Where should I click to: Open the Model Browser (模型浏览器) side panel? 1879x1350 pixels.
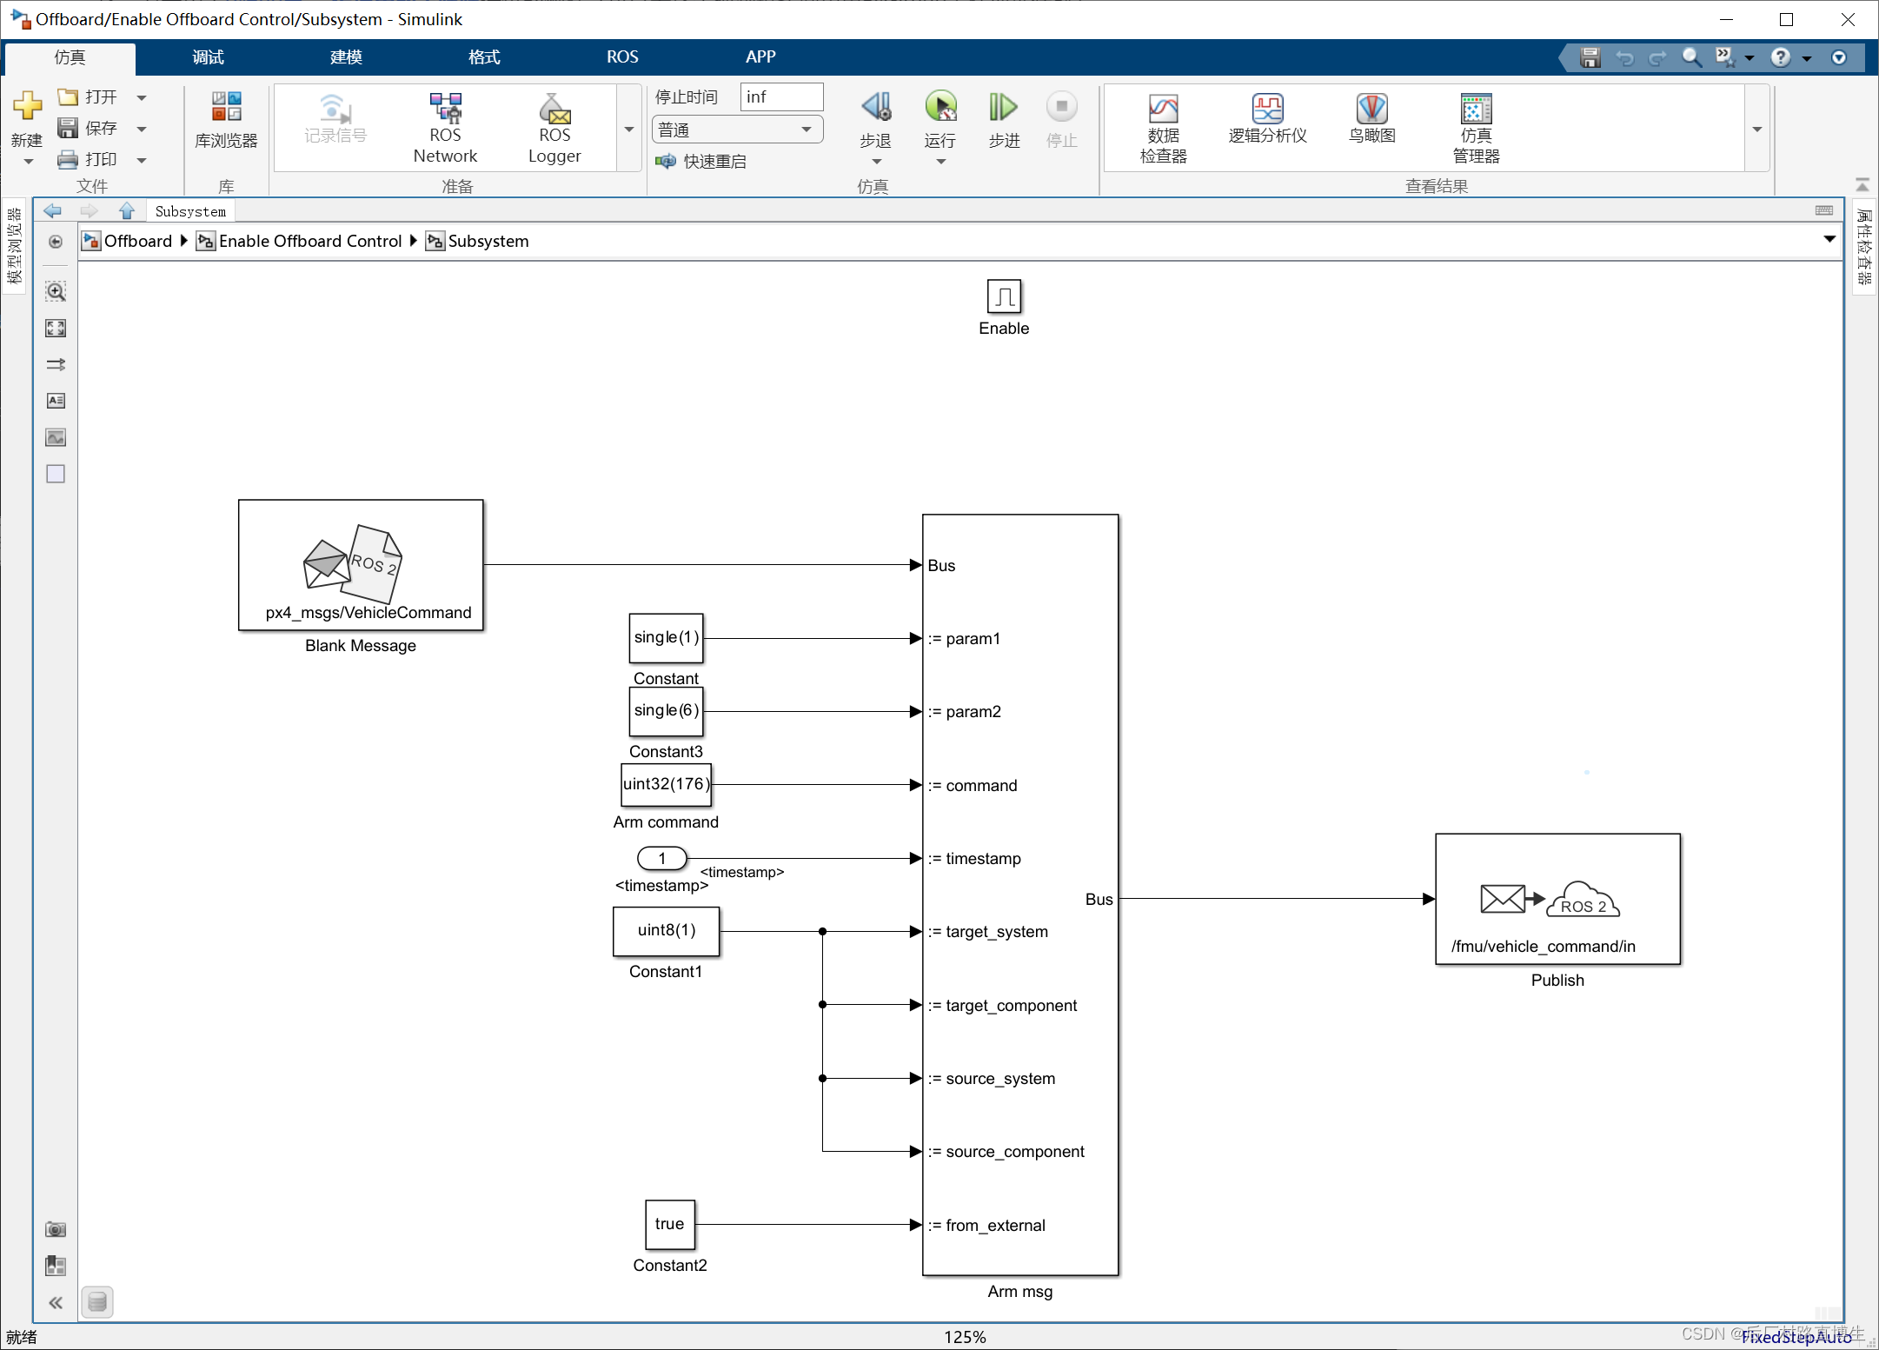(x=14, y=247)
